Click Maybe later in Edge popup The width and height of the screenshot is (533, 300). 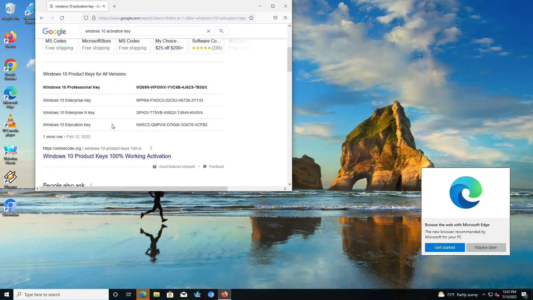(x=486, y=247)
